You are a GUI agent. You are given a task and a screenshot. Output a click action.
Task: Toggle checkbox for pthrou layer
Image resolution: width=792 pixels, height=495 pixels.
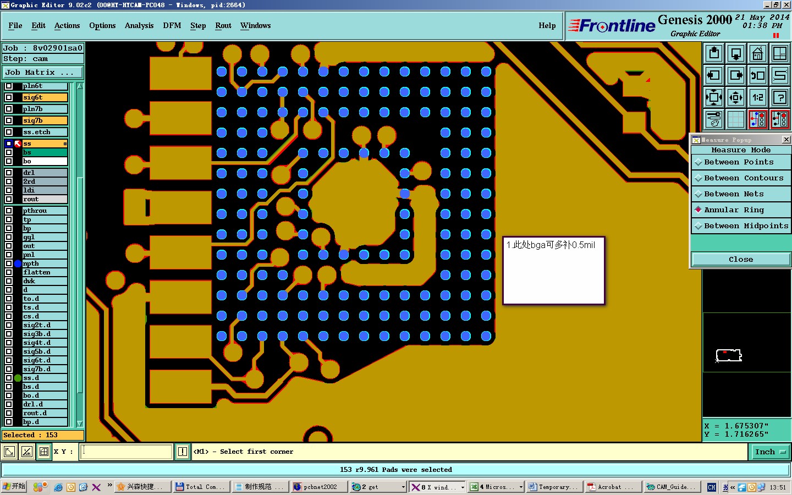click(x=9, y=211)
